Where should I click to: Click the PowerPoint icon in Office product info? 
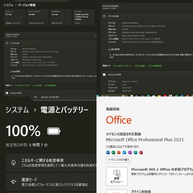pyautogui.click(x=119, y=153)
